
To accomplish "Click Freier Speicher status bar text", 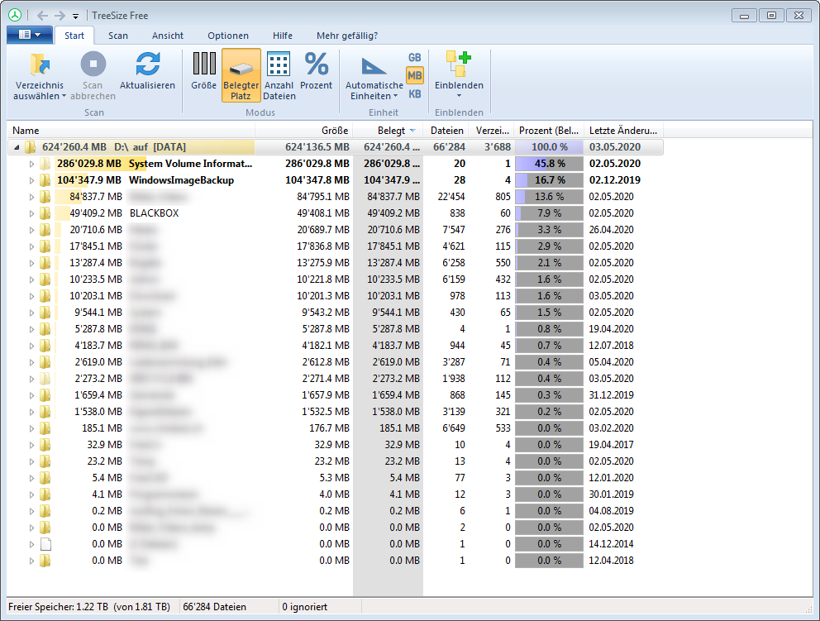I will coord(89,607).
